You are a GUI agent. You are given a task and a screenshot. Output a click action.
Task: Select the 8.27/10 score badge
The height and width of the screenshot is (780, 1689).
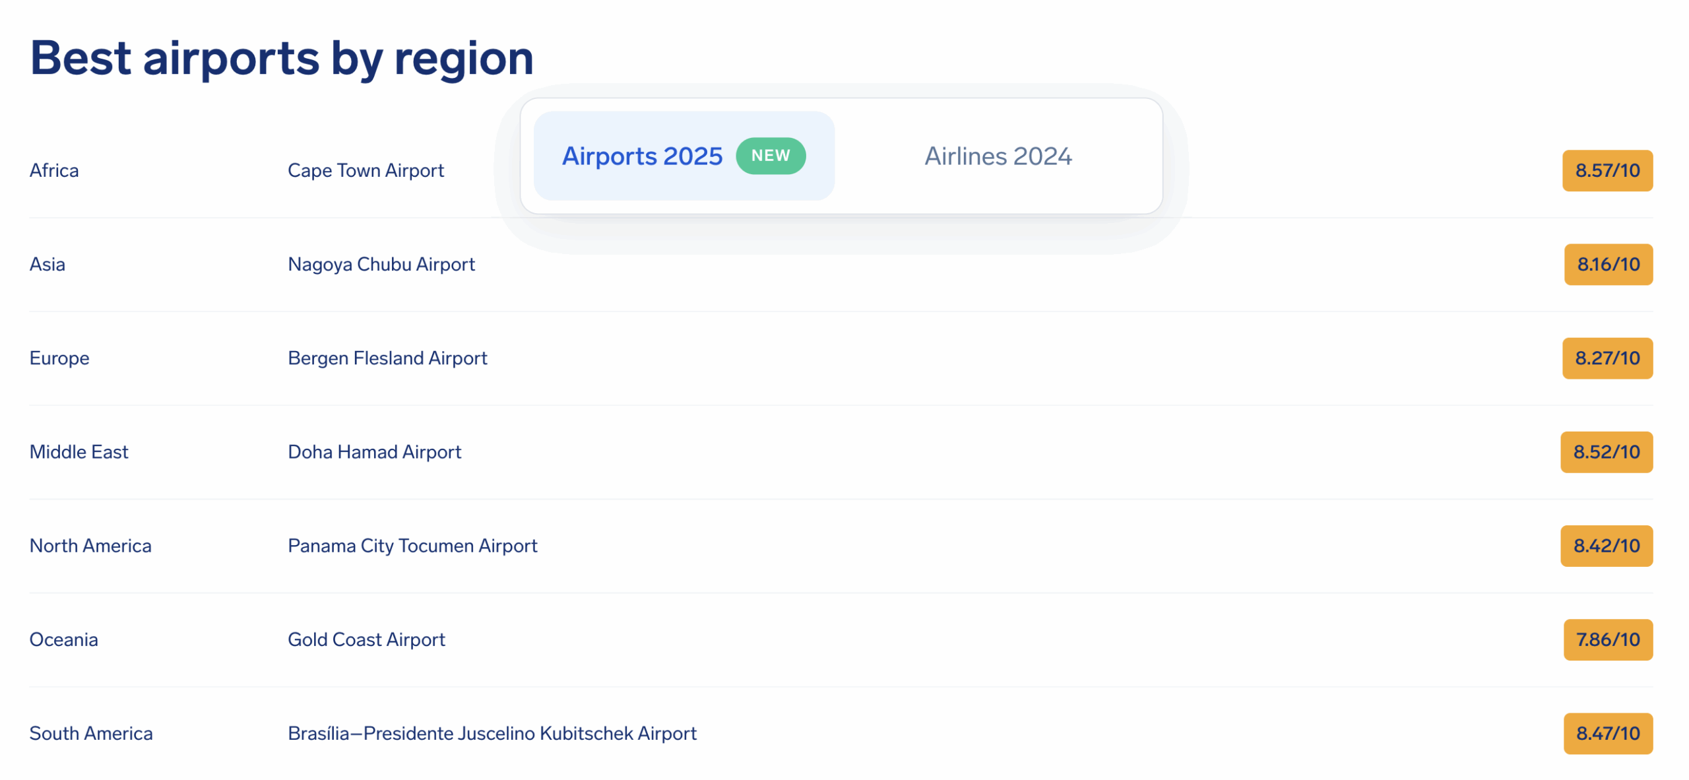tap(1607, 358)
